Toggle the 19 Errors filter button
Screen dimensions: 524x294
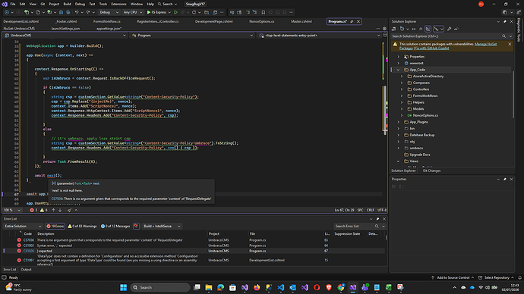tap(55, 226)
